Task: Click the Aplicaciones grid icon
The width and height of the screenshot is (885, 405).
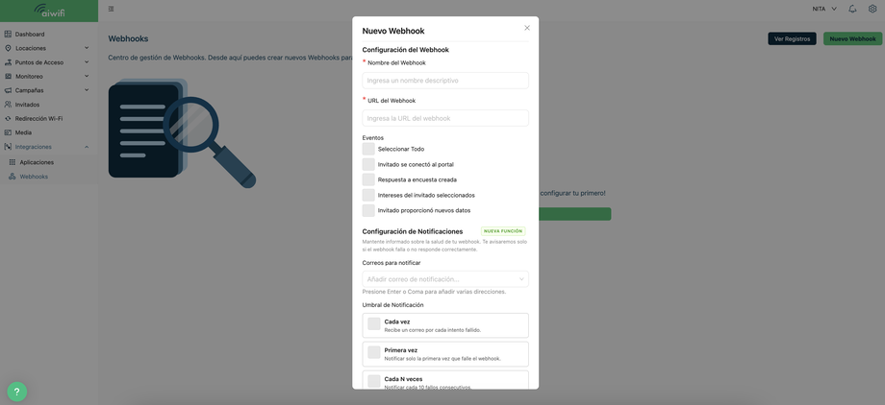Action: click(x=13, y=162)
